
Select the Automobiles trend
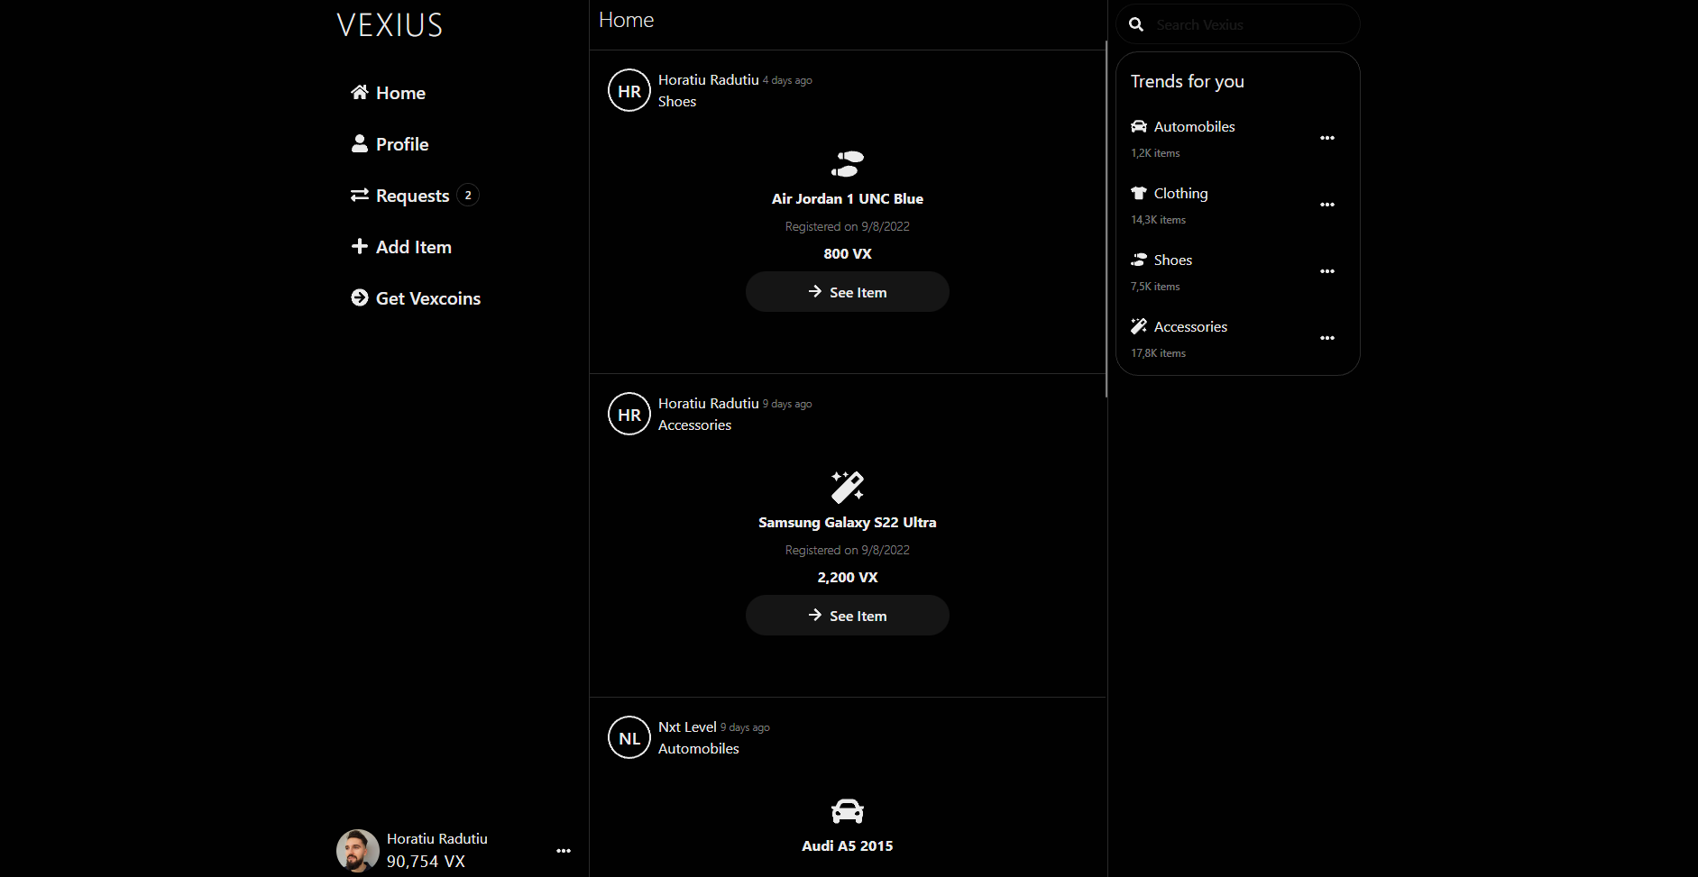tap(1195, 126)
